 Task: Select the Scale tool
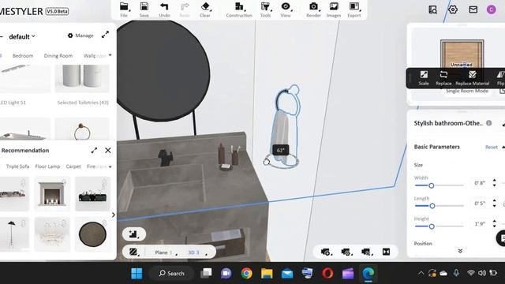(x=424, y=78)
